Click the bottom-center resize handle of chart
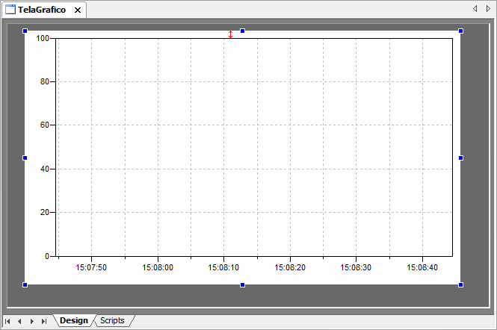 pyautogui.click(x=242, y=284)
